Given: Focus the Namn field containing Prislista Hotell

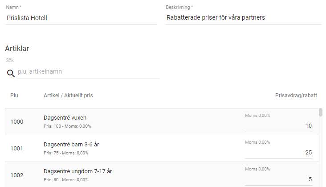Looking at the screenshot, I should pos(81,18).
